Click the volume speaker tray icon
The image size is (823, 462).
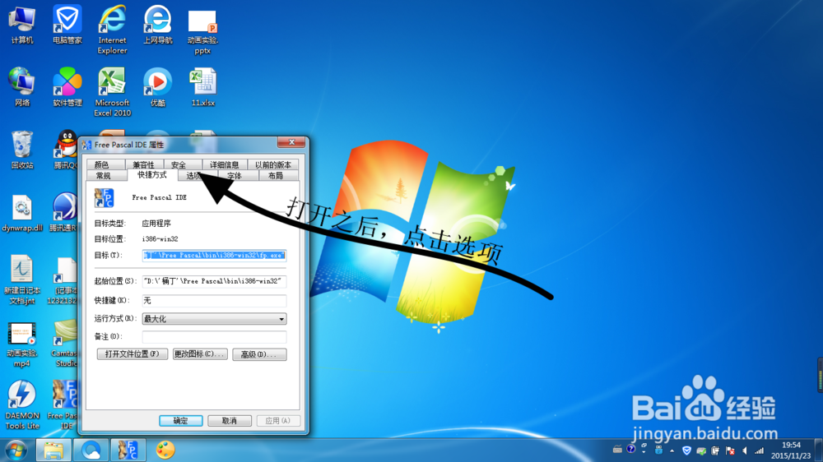pyautogui.click(x=745, y=450)
